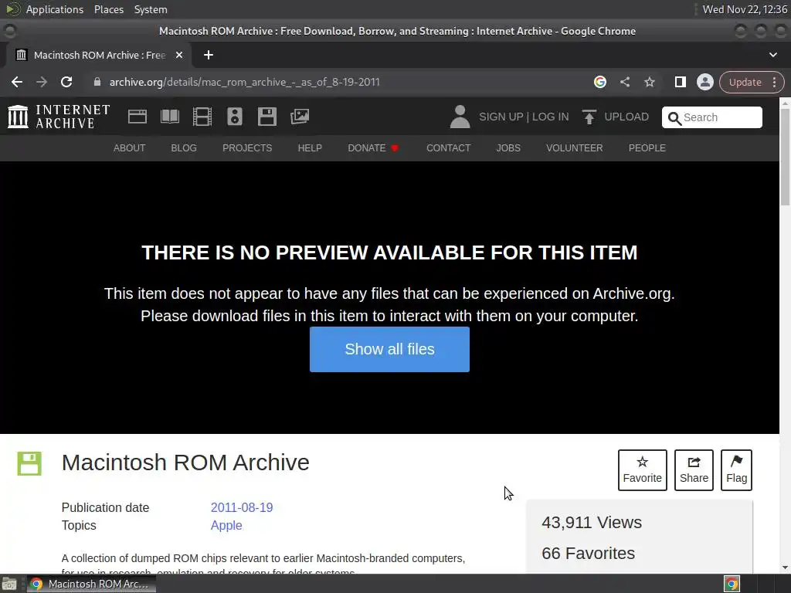Open the Software floppy disk icon
This screenshot has height=593, width=791.
tap(266, 117)
